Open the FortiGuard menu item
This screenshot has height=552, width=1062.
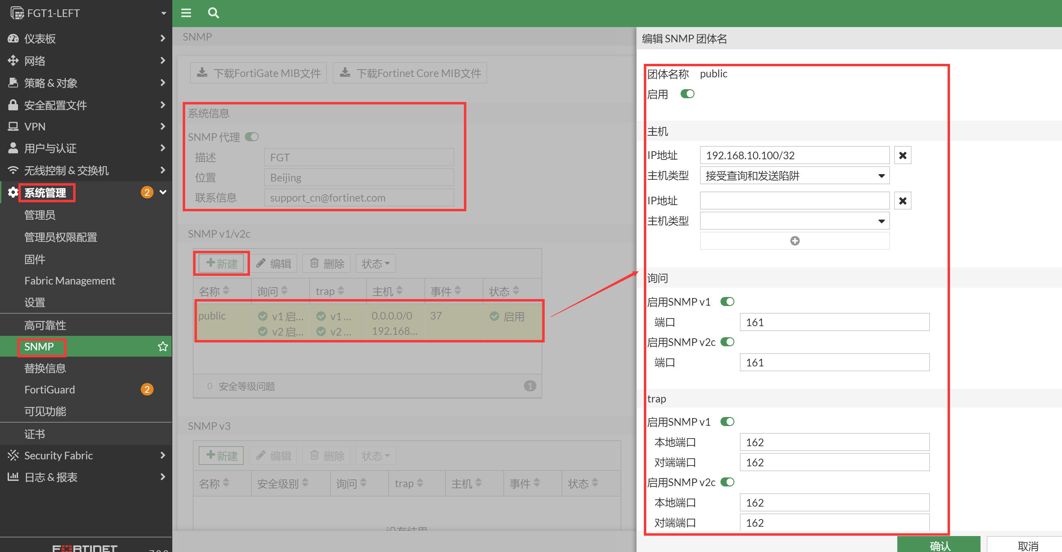(50, 389)
